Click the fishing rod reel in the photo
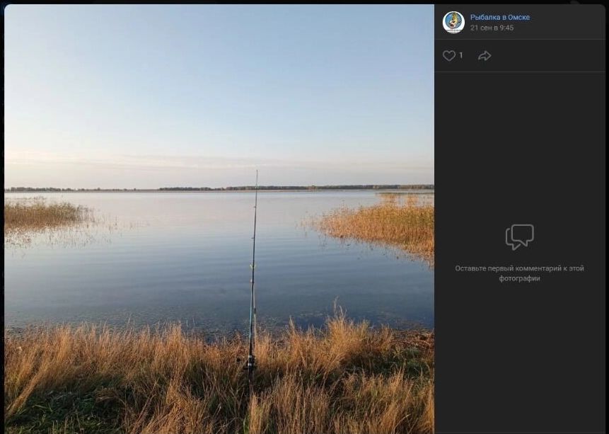The image size is (609, 434). pyautogui.click(x=250, y=364)
